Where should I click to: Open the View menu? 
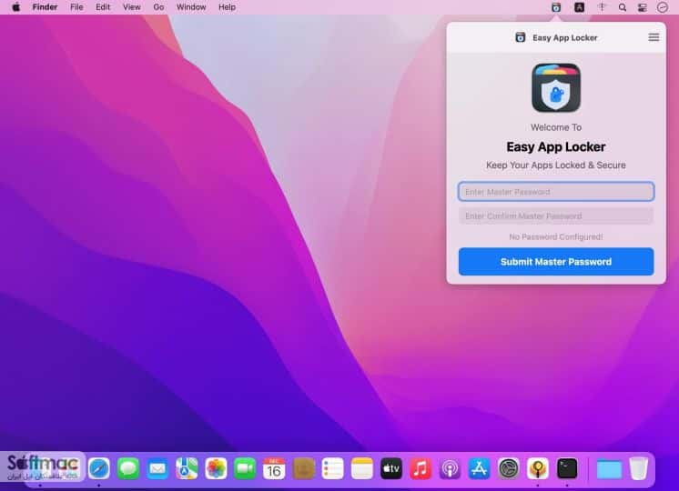132,7
